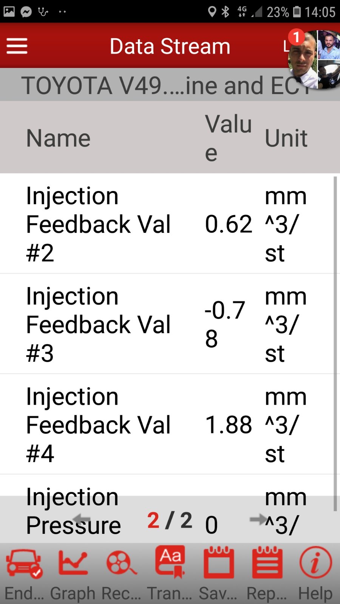Go to the next page arrow

(x=258, y=519)
